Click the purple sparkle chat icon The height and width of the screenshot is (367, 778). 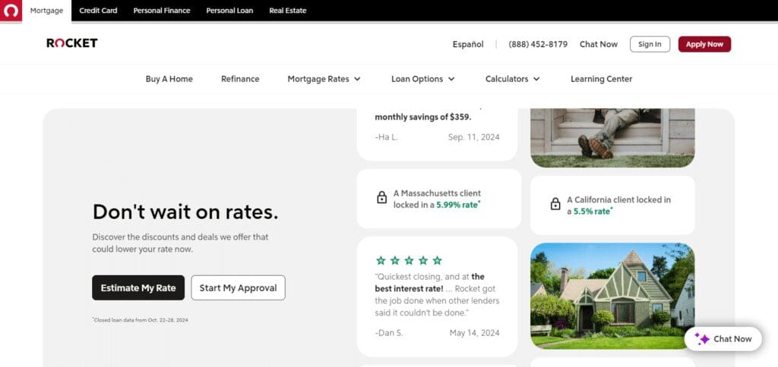click(701, 339)
